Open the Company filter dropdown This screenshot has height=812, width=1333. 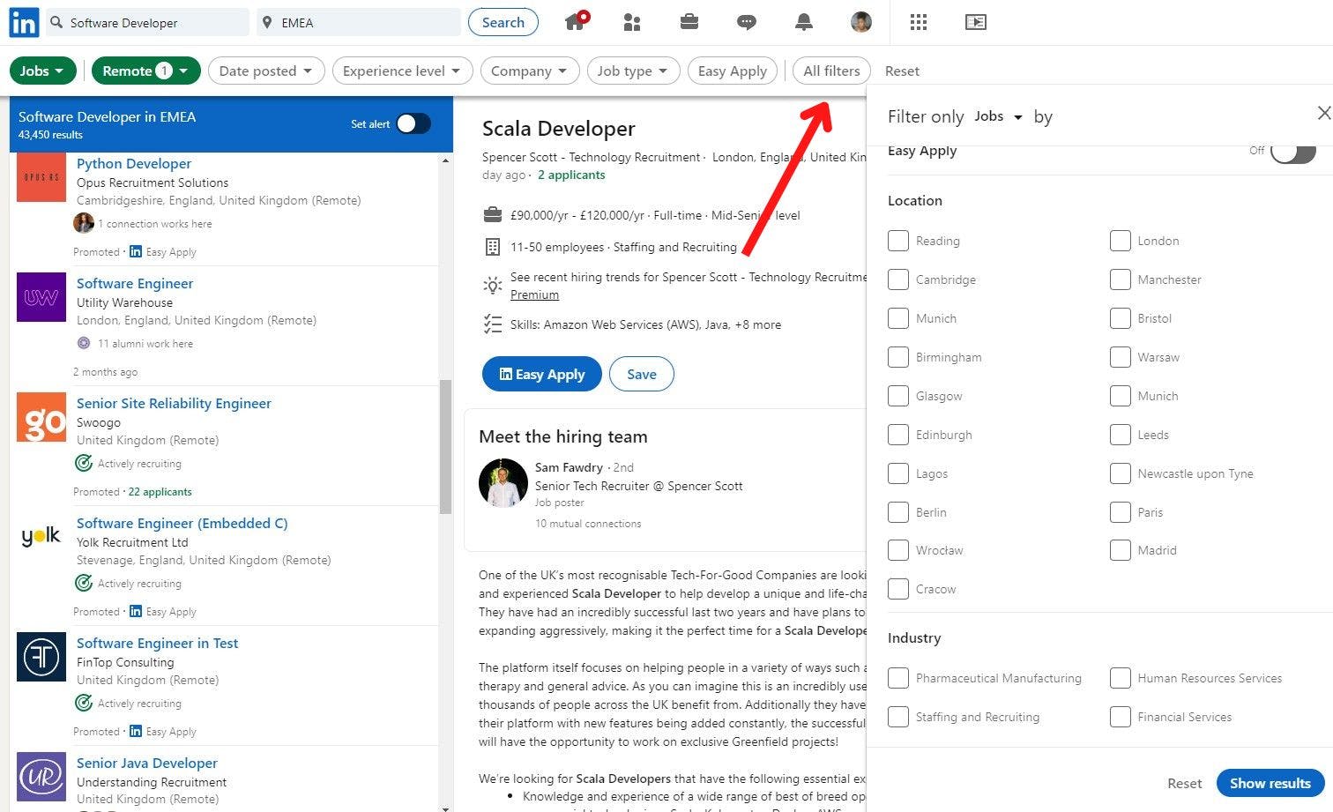tap(529, 71)
